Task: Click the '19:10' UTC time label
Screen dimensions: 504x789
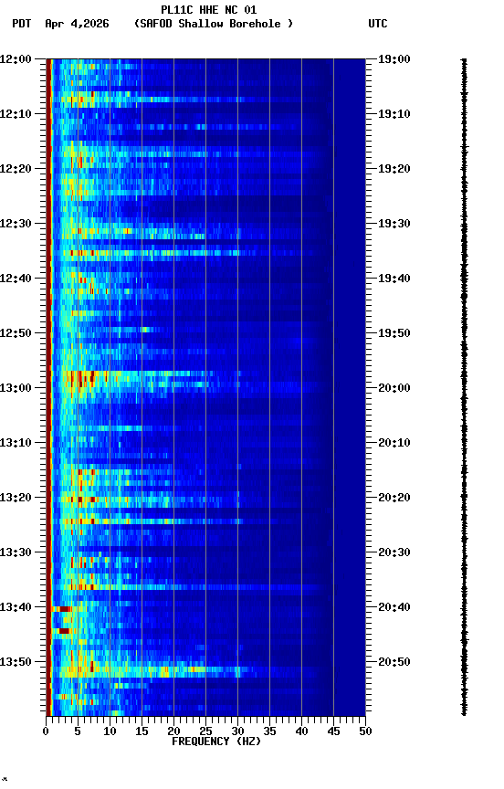Action: coord(394,114)
